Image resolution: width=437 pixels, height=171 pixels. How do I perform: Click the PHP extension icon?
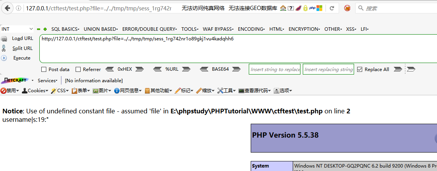[x=312, y=8]
